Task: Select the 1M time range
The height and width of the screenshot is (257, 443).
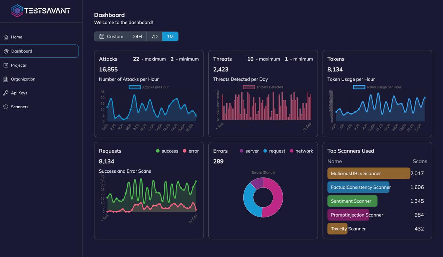Action: tap(170, 37)
